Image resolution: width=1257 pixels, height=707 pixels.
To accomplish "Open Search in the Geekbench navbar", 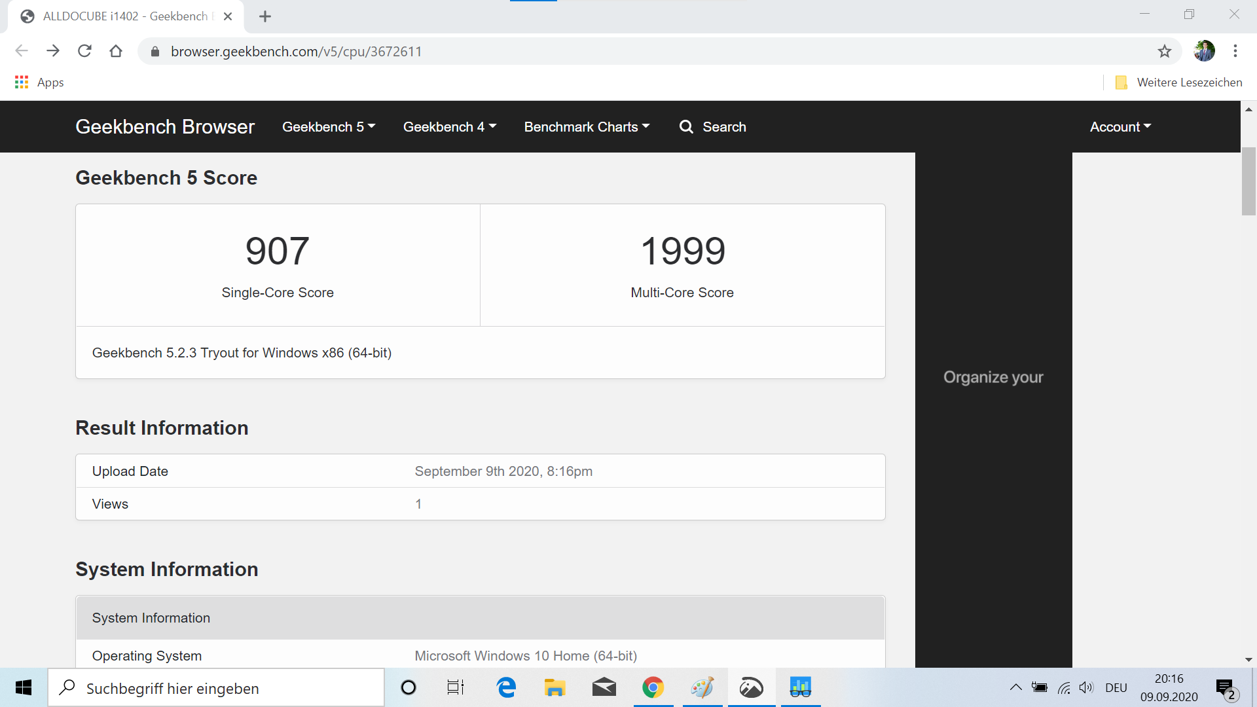I will point(713,127).
